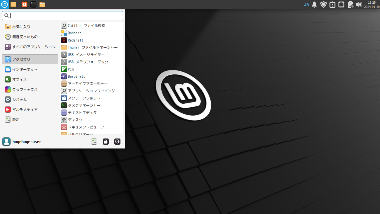The image size is (380, 214).
Task: Click the shield update manager icon
Action: point(323,4)
